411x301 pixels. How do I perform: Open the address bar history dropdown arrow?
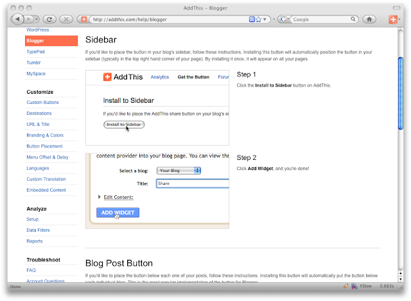[x=265, y=19]
